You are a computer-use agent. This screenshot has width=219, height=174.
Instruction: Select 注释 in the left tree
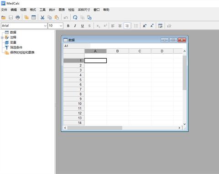(x=13, y=37)
